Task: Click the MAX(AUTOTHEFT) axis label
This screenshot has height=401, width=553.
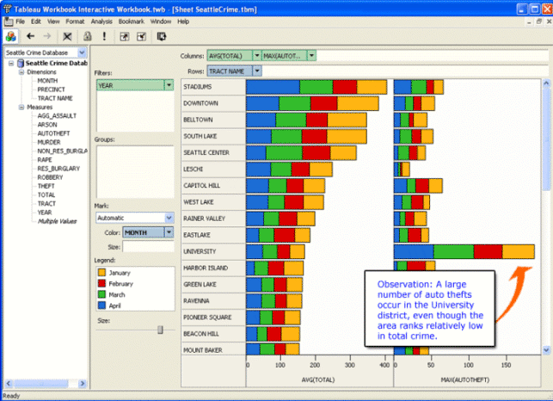Action: 464,379
